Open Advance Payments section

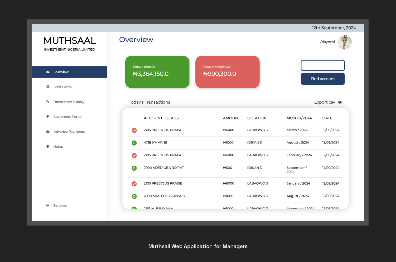tap(69, 132)
